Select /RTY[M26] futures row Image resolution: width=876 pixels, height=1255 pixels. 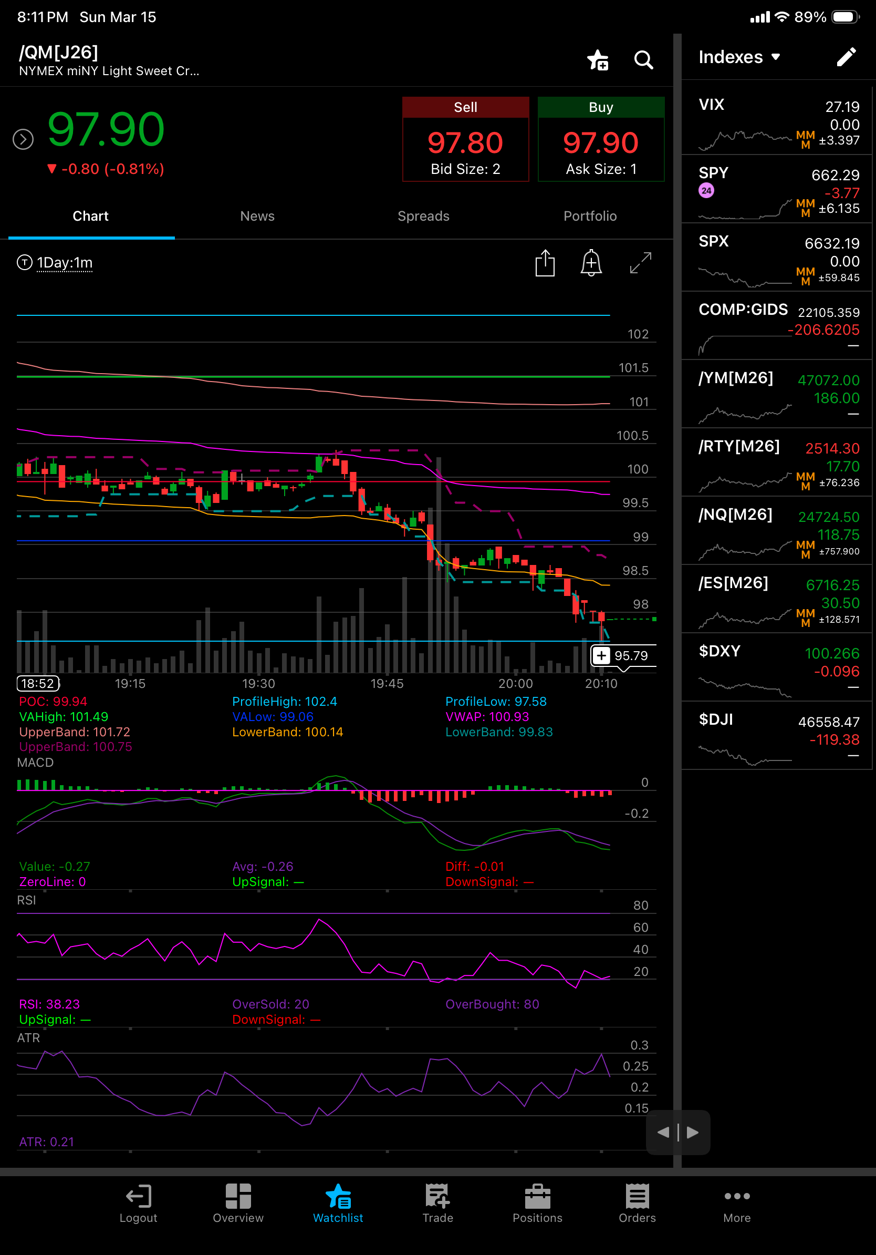pyautogui.click(x=776, y=463)
